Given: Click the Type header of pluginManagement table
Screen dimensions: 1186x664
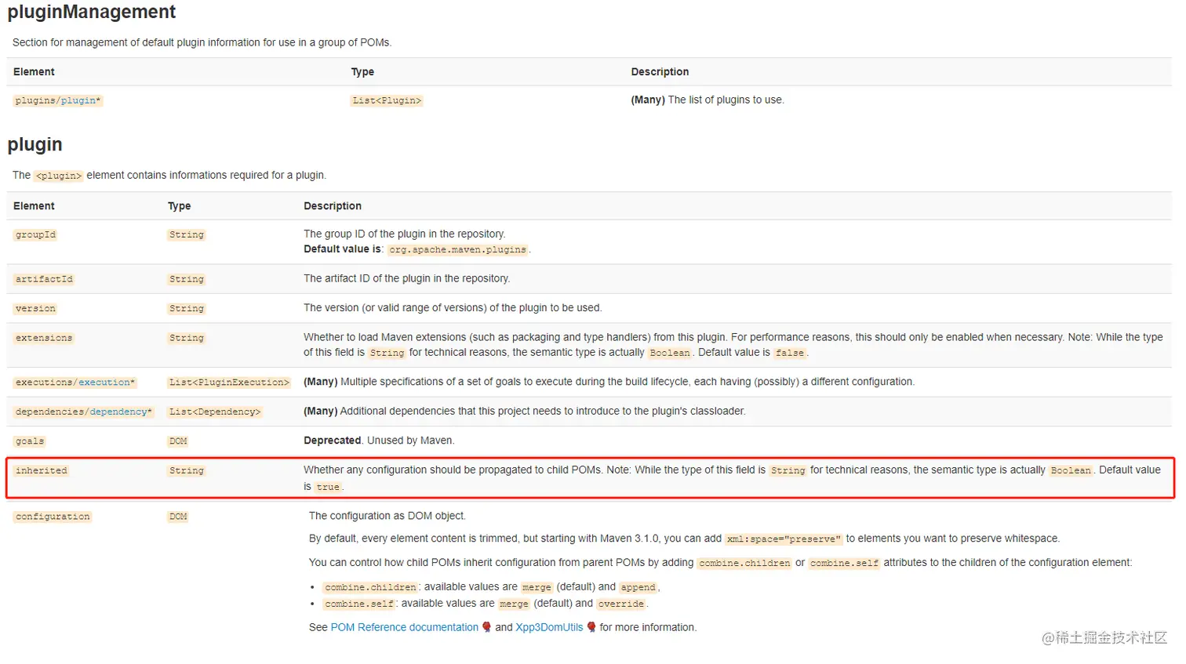Looking at the screenshot, I should [362, 72].
